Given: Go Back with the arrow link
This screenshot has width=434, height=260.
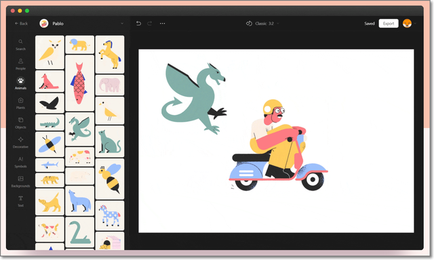Looking at the screenshot, I should point(21,24).
